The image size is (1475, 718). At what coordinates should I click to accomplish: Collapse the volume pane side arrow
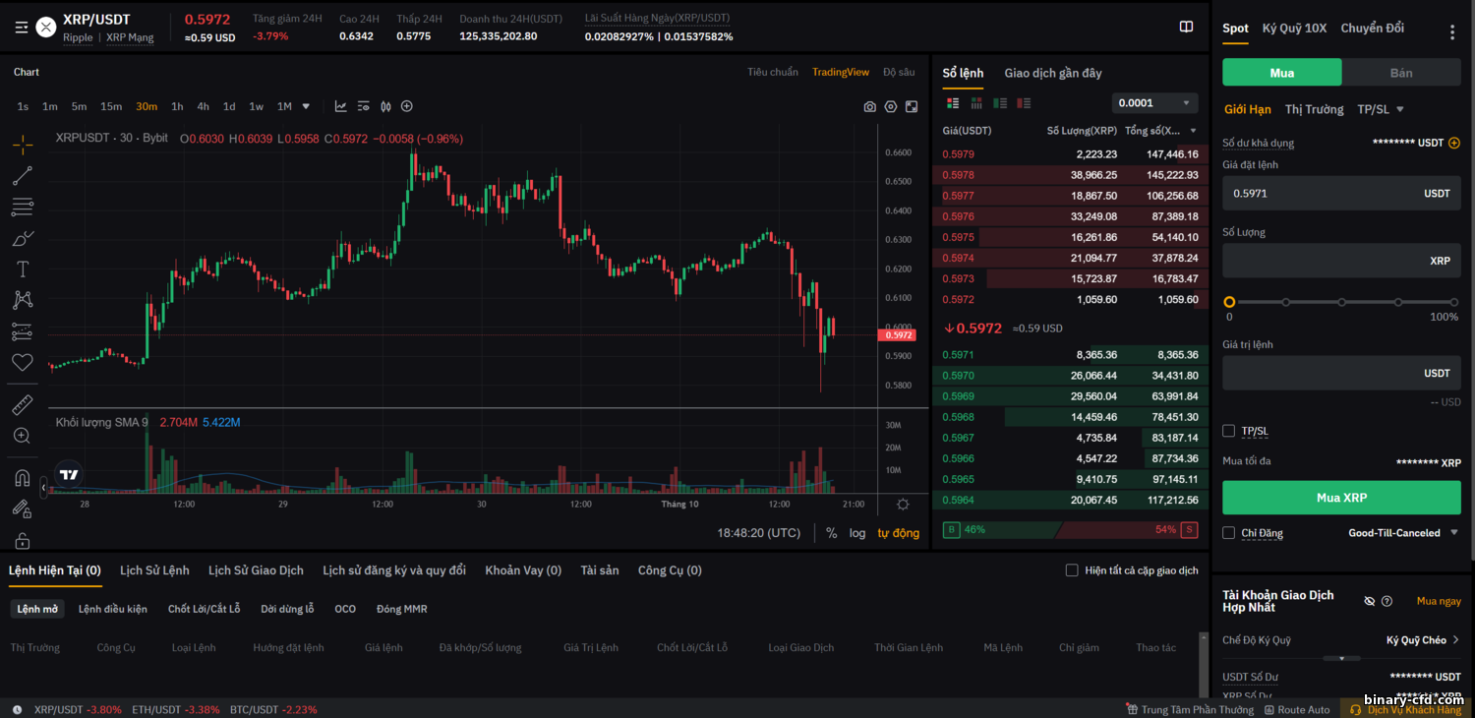tap(43, 487)
